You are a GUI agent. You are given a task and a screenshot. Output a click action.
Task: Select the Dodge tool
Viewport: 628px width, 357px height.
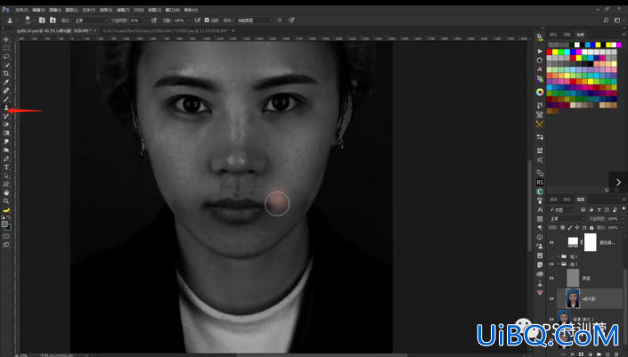pyautogui.click(x=6, y=150)
